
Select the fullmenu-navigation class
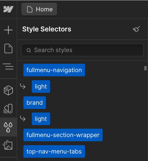coord(54,70)
